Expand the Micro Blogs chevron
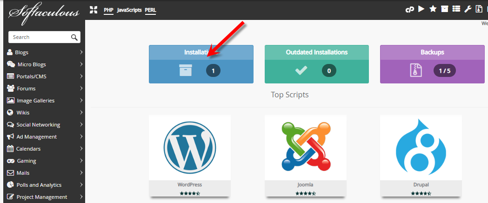The width and height of the screenshot is (488, 203). point(81,64)
